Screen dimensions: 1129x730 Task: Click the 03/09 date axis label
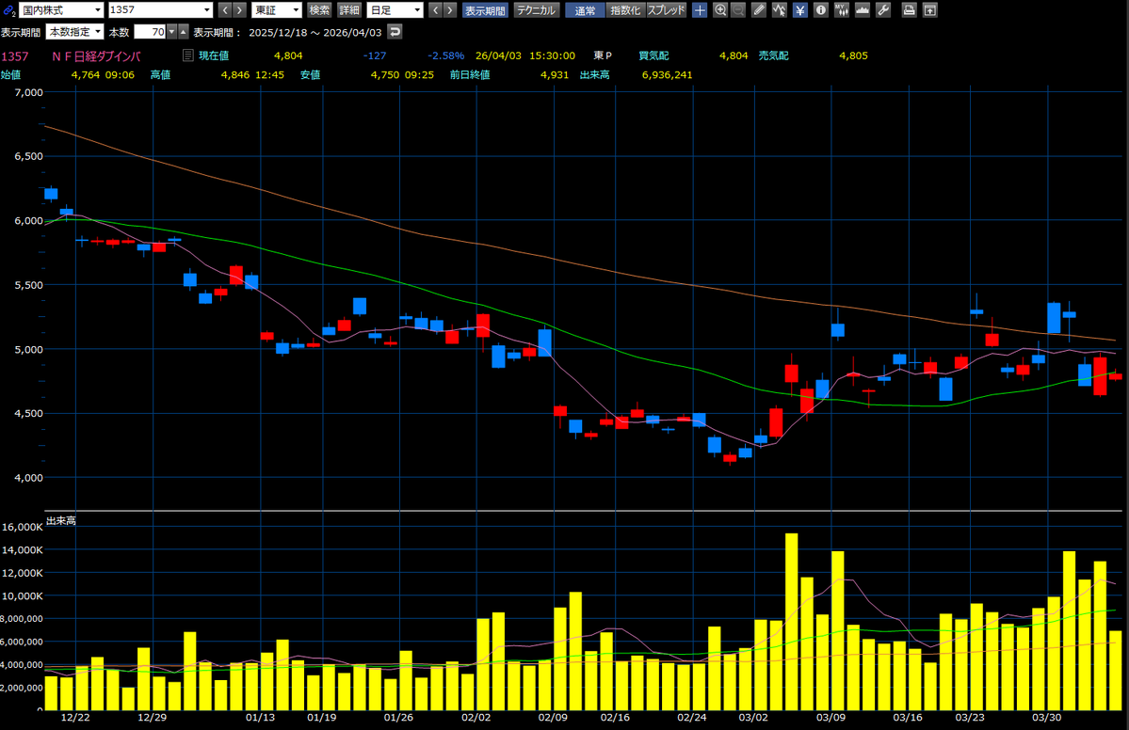(x=831, y=717)
